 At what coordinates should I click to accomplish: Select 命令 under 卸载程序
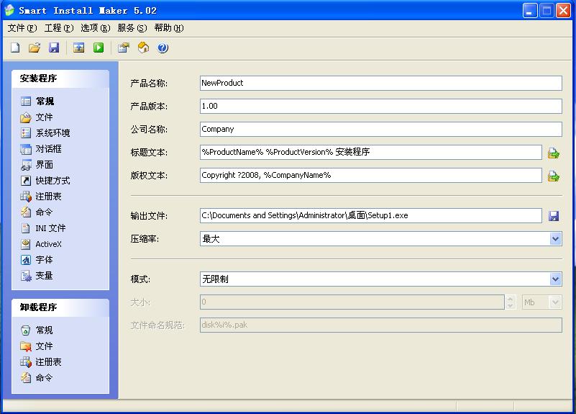37,377
